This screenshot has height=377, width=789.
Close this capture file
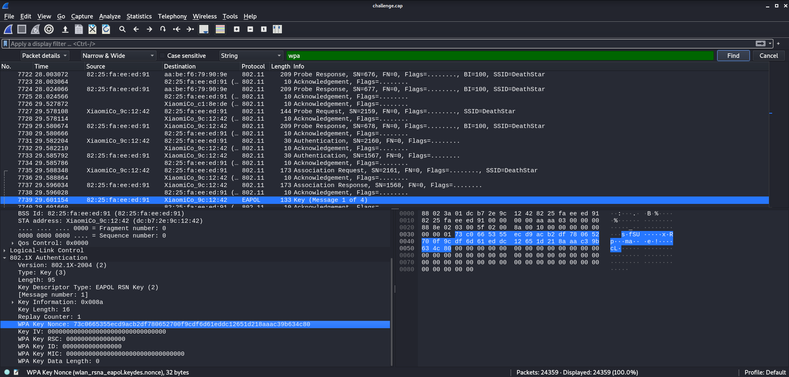click(92, 29)
